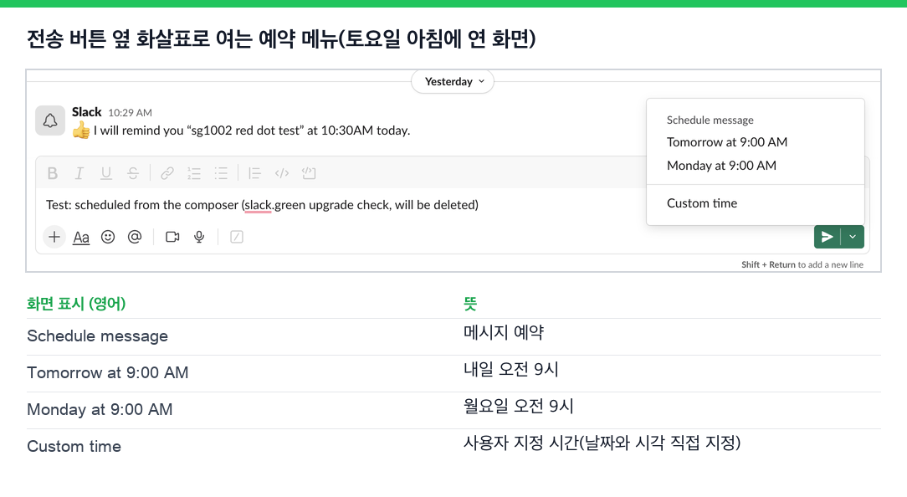The height and width of the screenshot is (497, 907).
Task: Click the Schedule message menu header
Action: [710, 120]
